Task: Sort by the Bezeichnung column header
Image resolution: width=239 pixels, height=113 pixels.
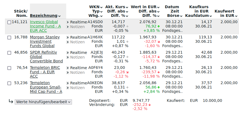Action: pyautogui.click(x=45, y=16)
